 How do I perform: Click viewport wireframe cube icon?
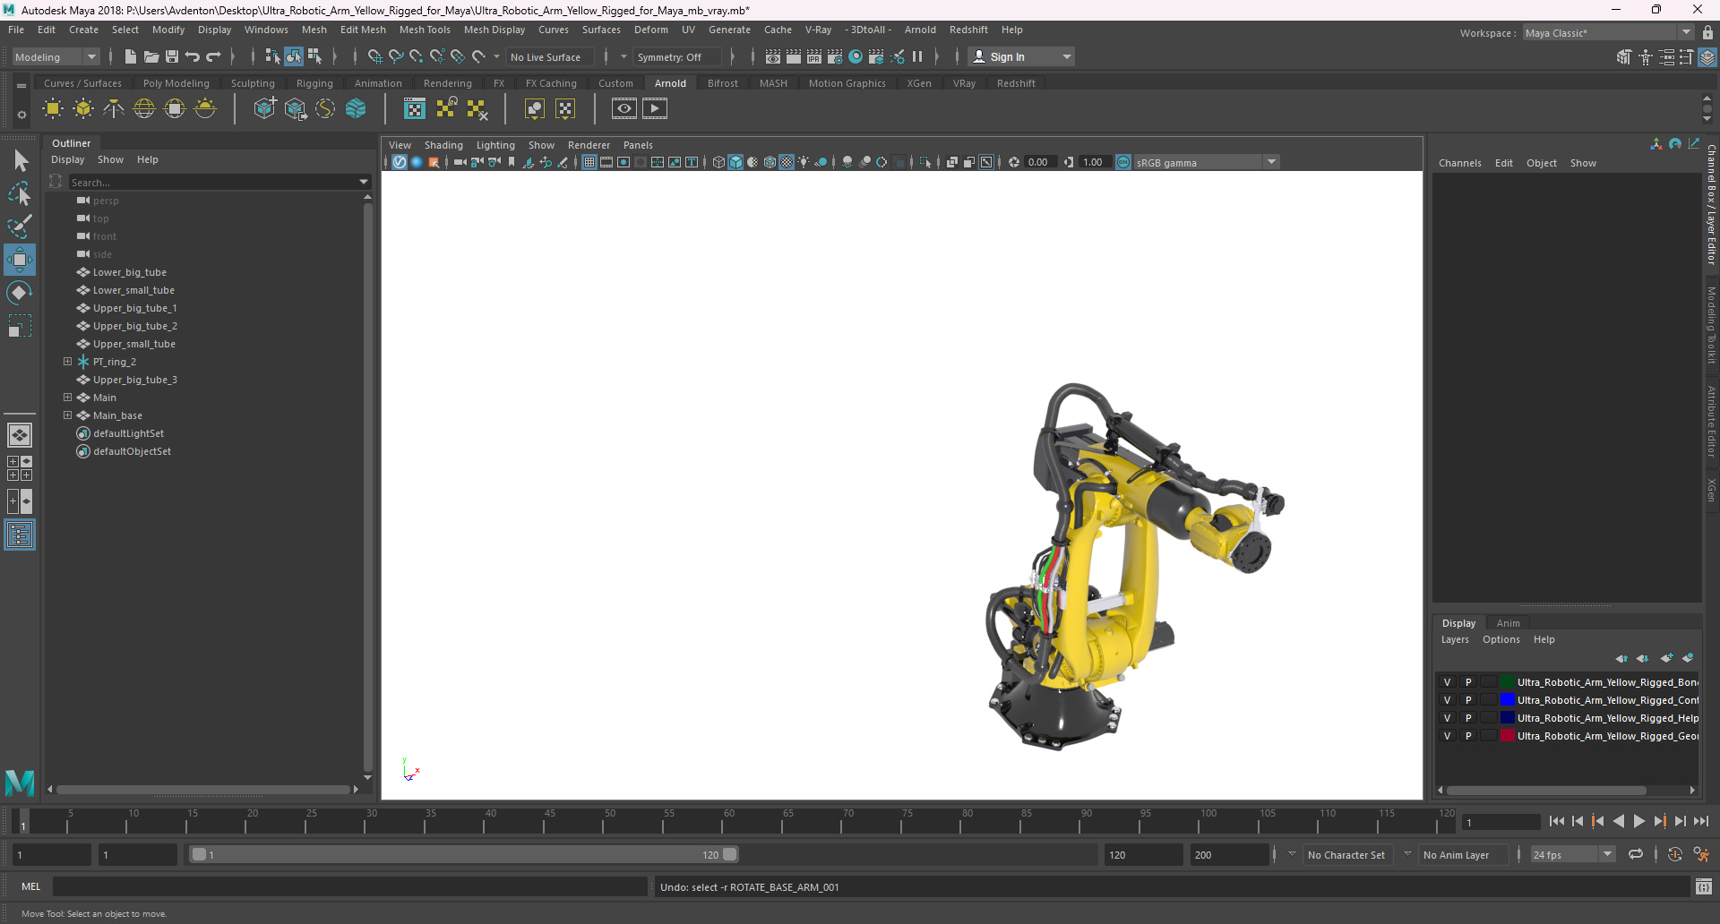tap(718, 162)
